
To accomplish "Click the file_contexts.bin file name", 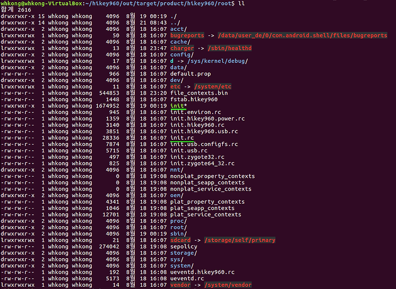I will click(x=199, y=93).
